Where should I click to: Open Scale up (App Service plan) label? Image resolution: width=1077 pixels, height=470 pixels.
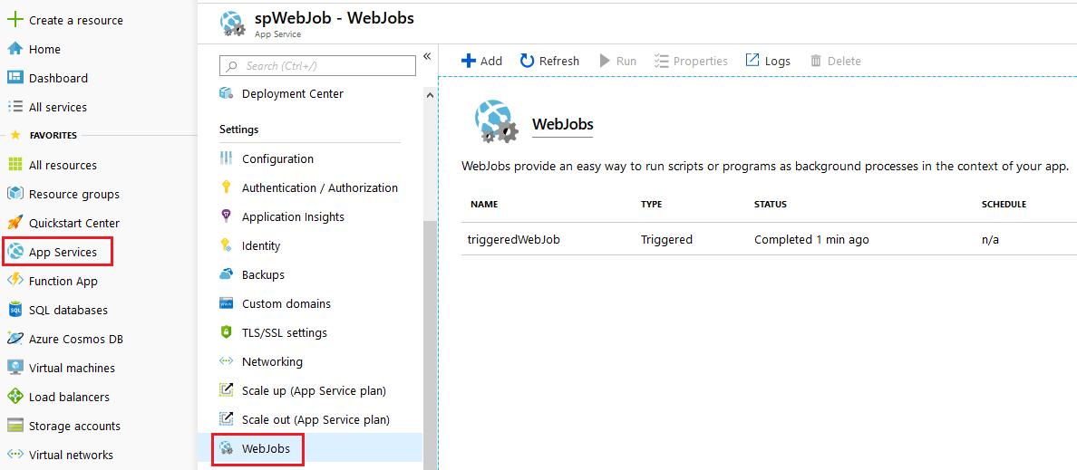315,390
